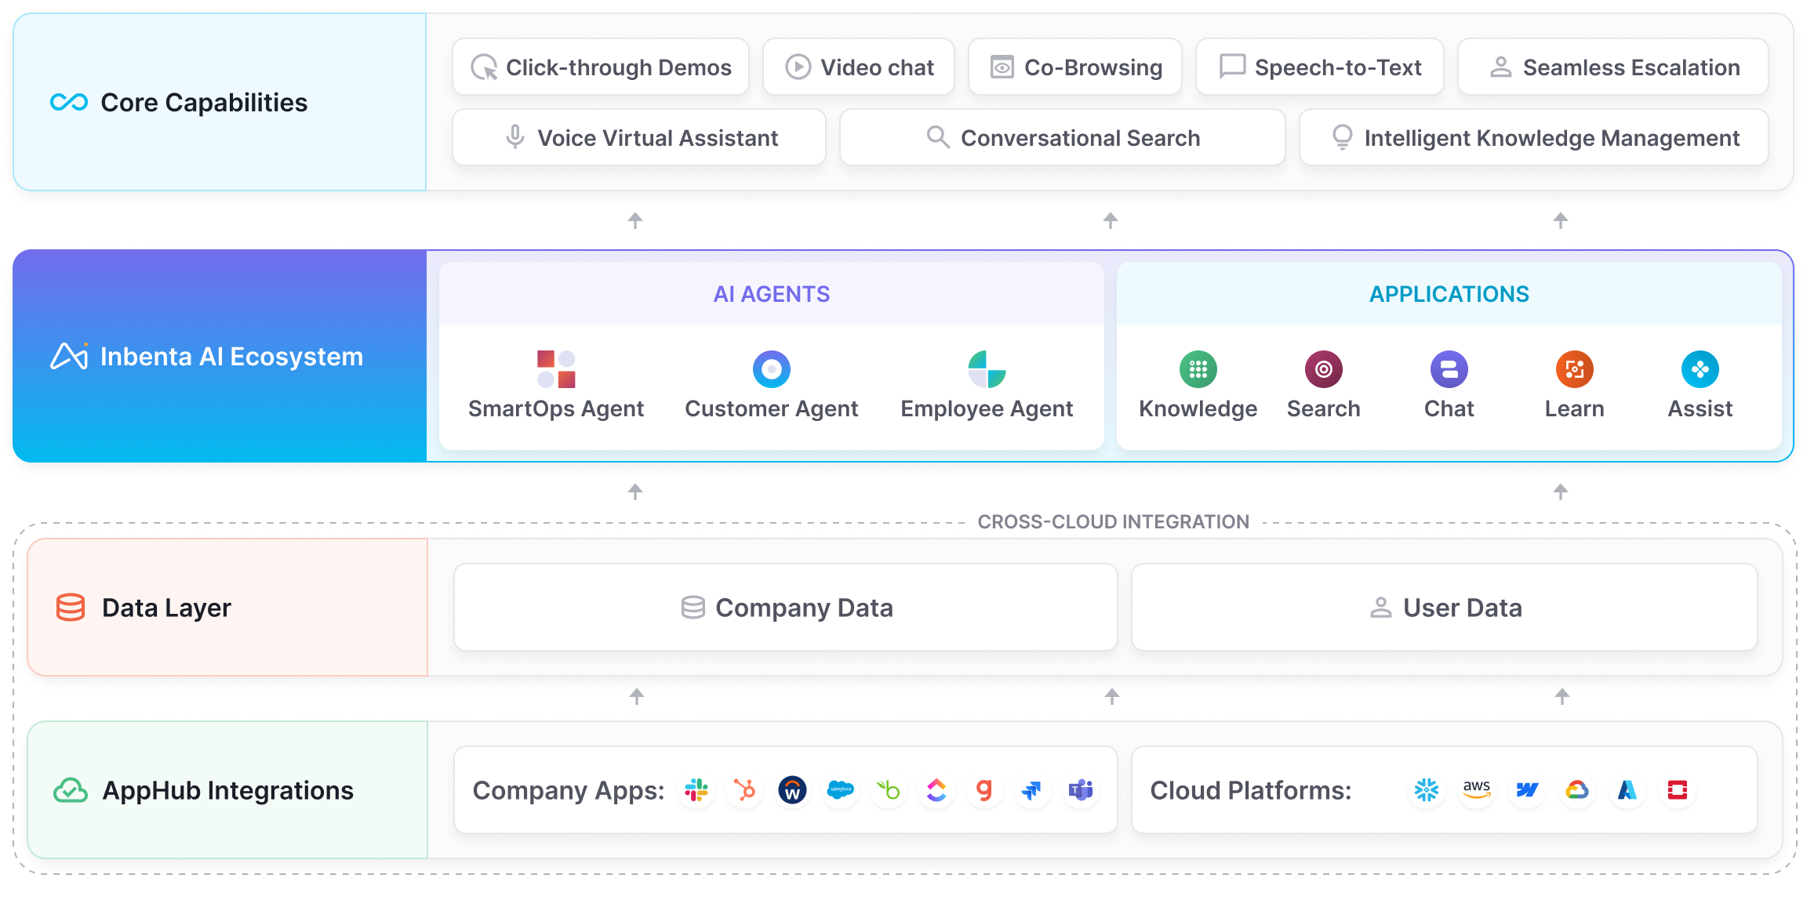This screenshot has width=1807, height=900.
Task: Open the Azure platform icon
Action: point(1627,790)
